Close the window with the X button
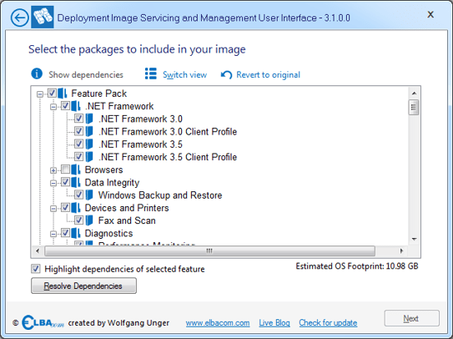453x339 pixels. (x=430, y=14)
